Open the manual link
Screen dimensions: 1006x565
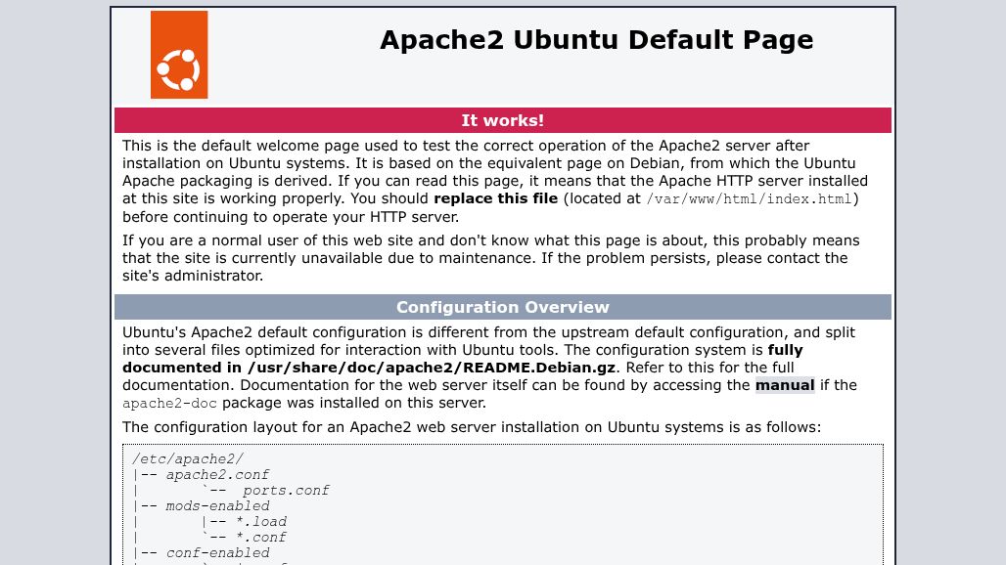pos(784,385)
